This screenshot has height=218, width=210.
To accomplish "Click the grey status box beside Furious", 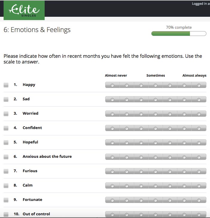I will coord(6,171).
